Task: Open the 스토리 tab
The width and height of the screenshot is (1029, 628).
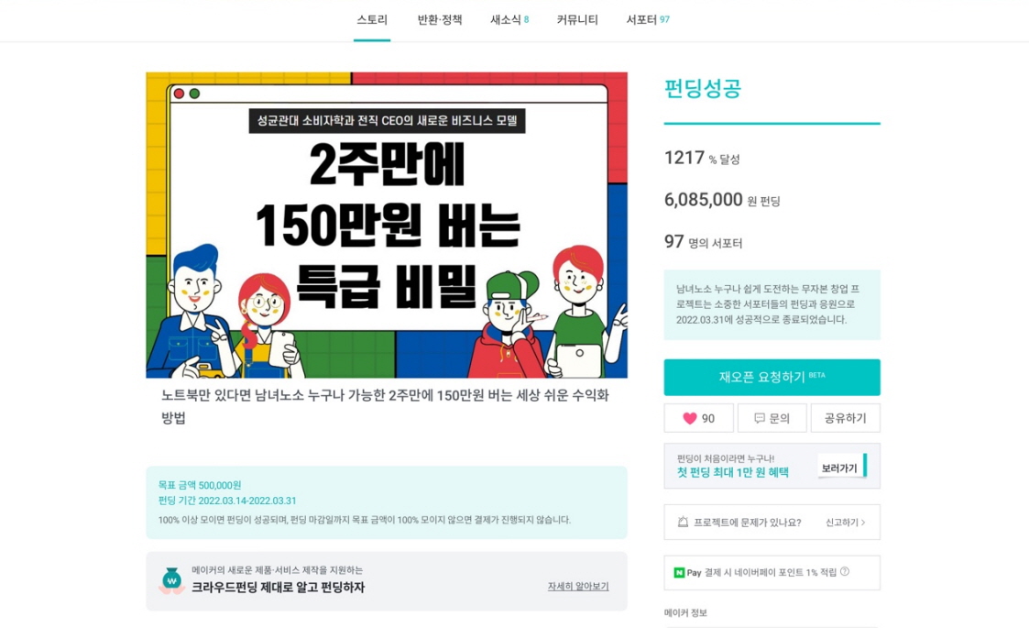Action: (372, 20)
